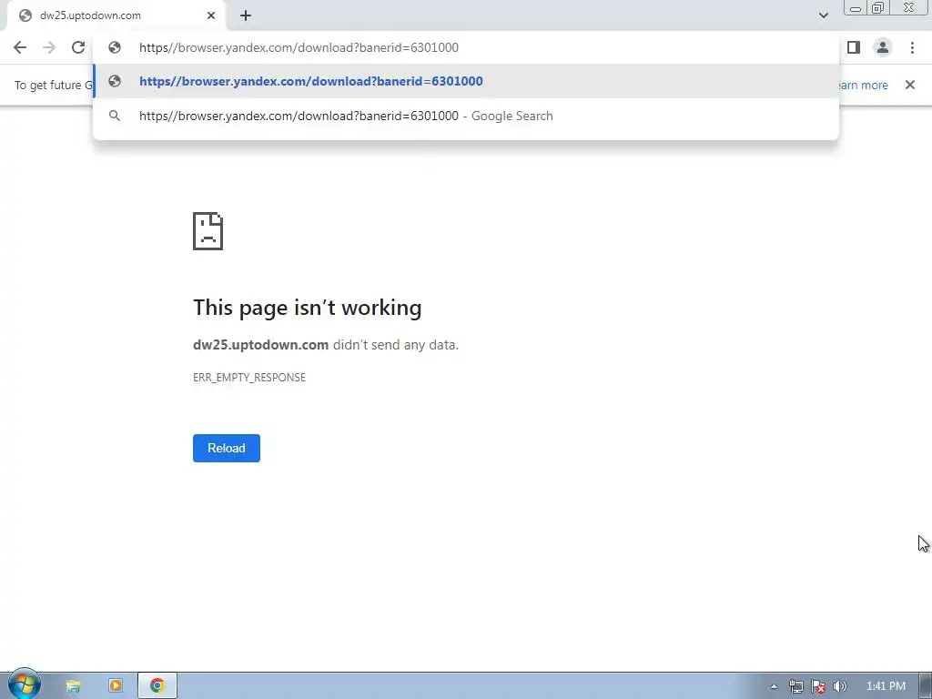Show hidden system tray icons

tap(774, 686)
